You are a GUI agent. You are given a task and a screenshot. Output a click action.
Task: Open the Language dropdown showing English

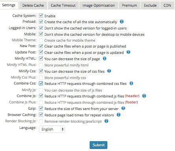52,129
